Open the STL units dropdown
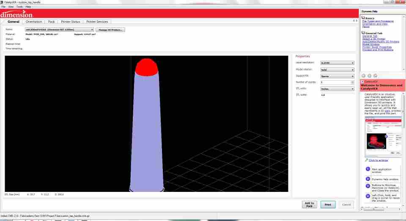The width and height of the screenshot is (406, 221). 337,89
